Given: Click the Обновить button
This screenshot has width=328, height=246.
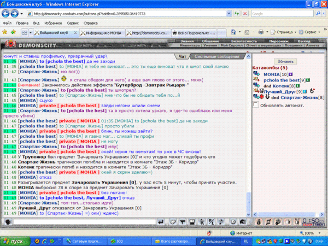Looking at the screenshot, I should (285, 61).
